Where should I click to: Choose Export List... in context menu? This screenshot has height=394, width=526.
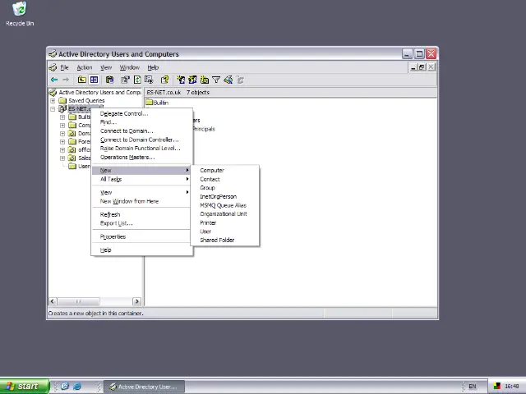(142, 223)
